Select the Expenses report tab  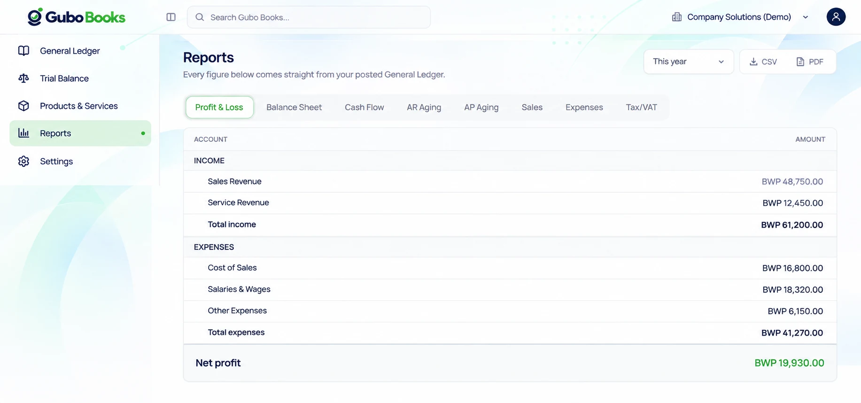tap(584, 107)
